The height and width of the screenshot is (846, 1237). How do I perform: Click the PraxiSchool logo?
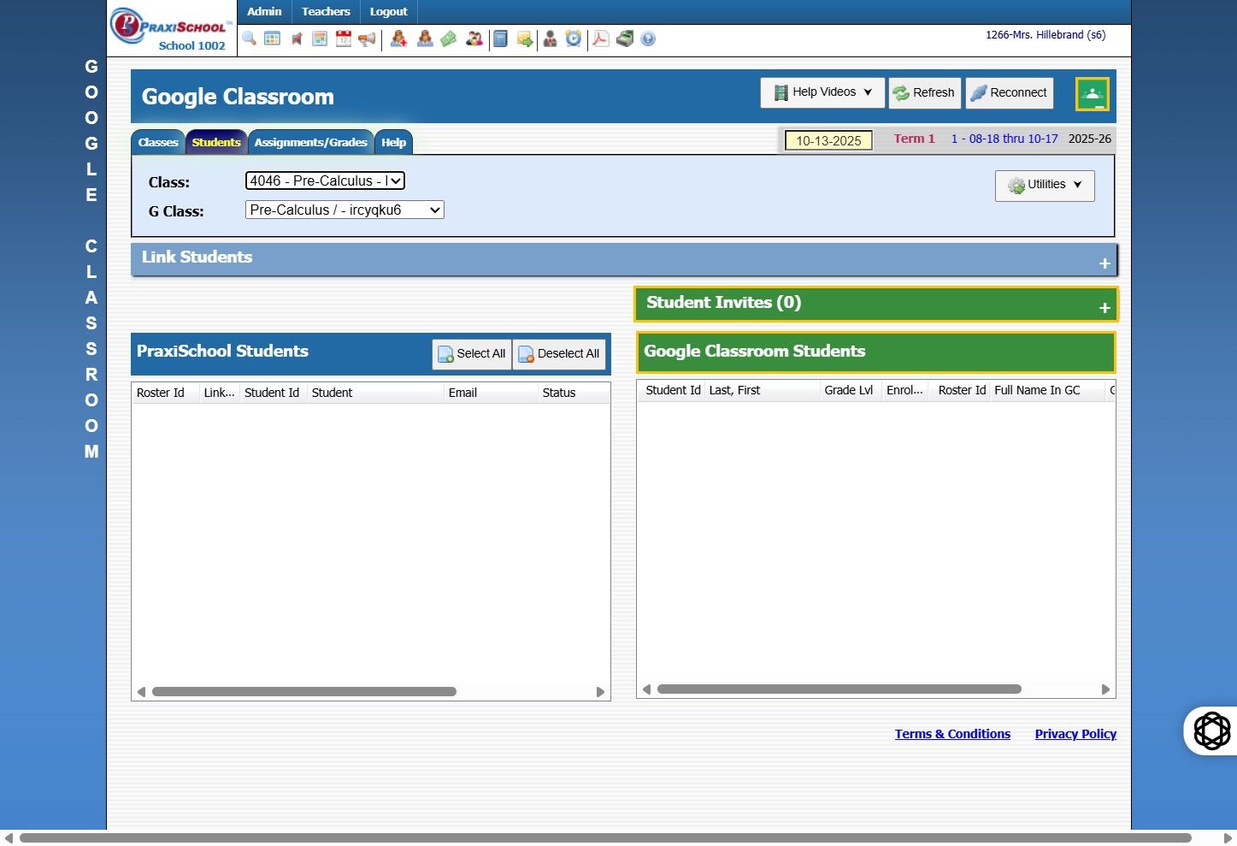click(170, 26)
